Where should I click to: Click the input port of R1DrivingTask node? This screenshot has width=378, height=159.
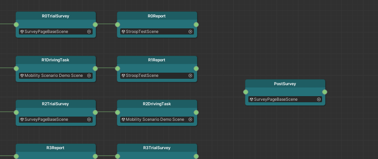16,69
